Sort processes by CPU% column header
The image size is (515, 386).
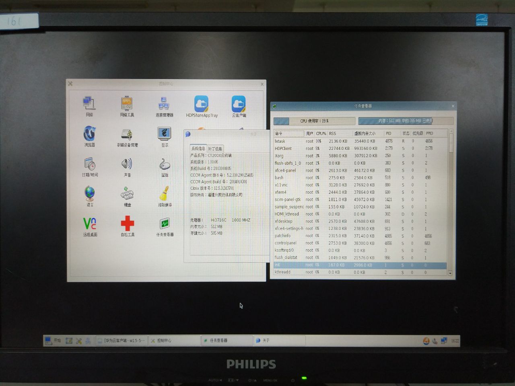point(321,133)
